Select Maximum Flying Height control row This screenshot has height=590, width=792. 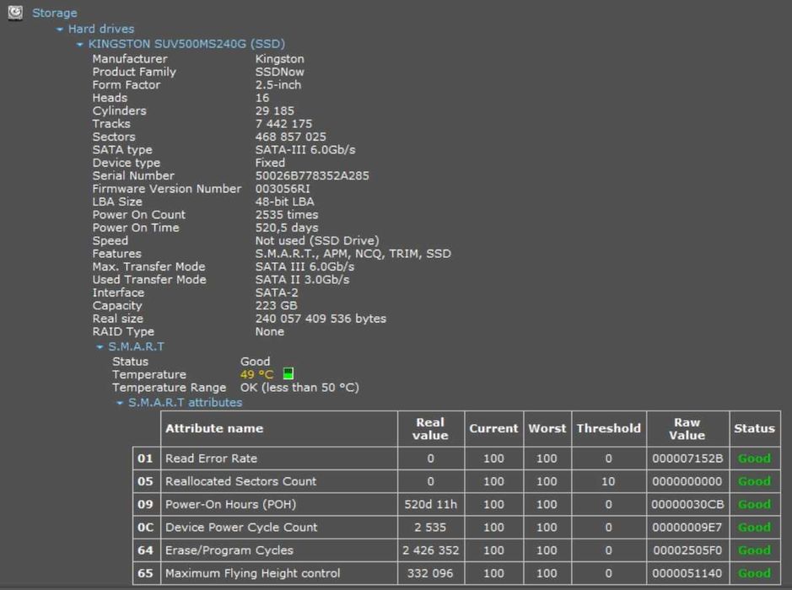(x=456, y=573)
